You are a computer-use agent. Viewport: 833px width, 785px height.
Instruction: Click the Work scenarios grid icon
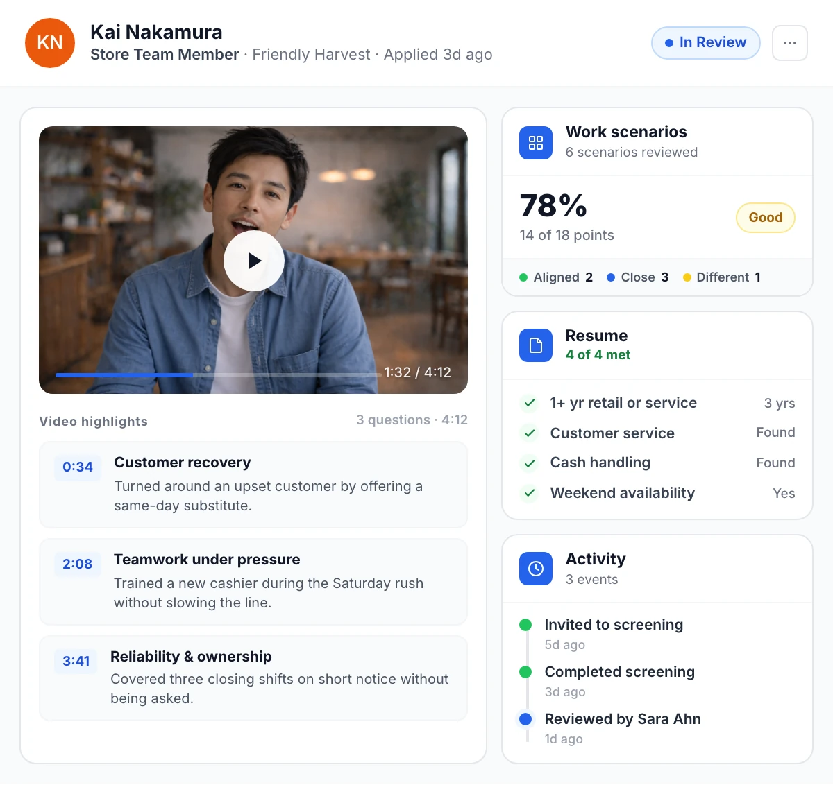pyautogui.click(x=535, y=142)
